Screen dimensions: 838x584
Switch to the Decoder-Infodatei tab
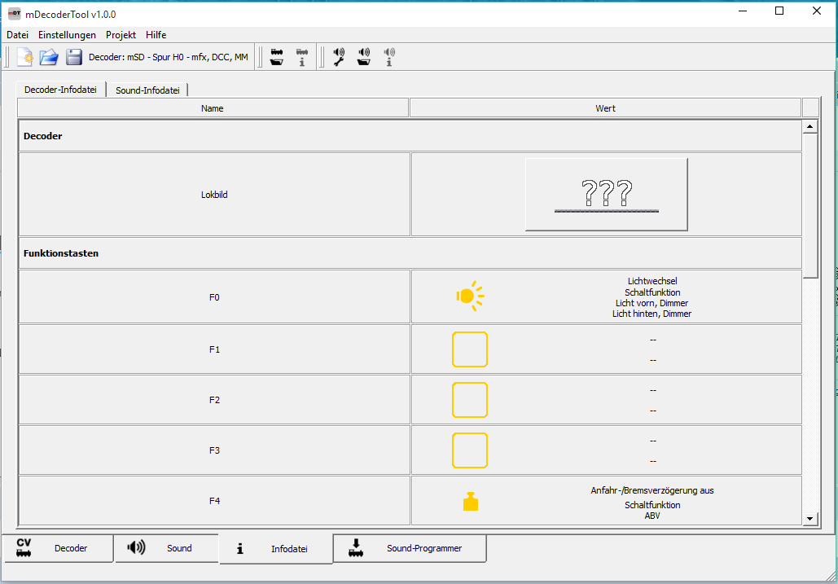[60, 90]
